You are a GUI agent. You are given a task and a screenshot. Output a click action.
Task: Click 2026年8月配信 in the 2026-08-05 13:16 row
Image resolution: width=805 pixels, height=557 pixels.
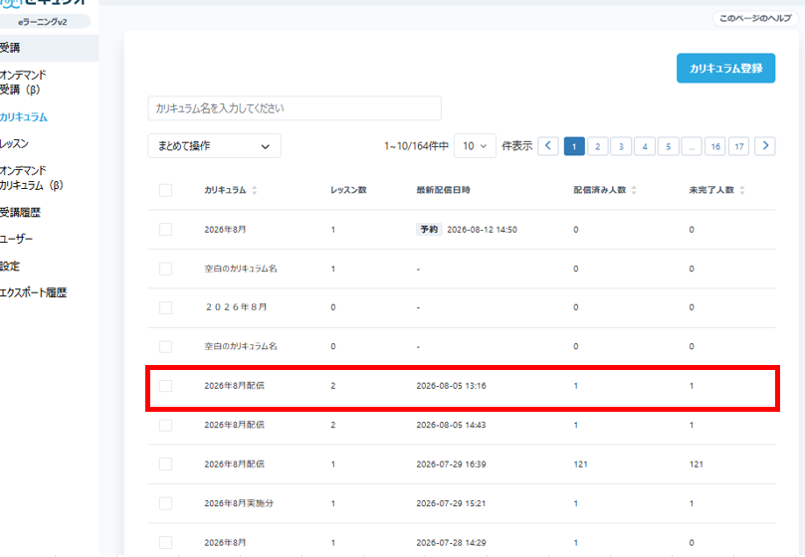234,386
